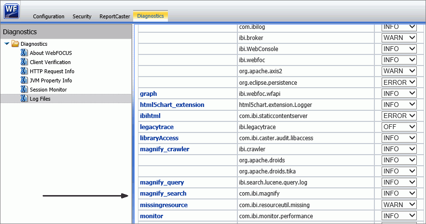426x224 pixels.
Task: Click the ibi.broker logger name cell
Action: pos(306,38)
